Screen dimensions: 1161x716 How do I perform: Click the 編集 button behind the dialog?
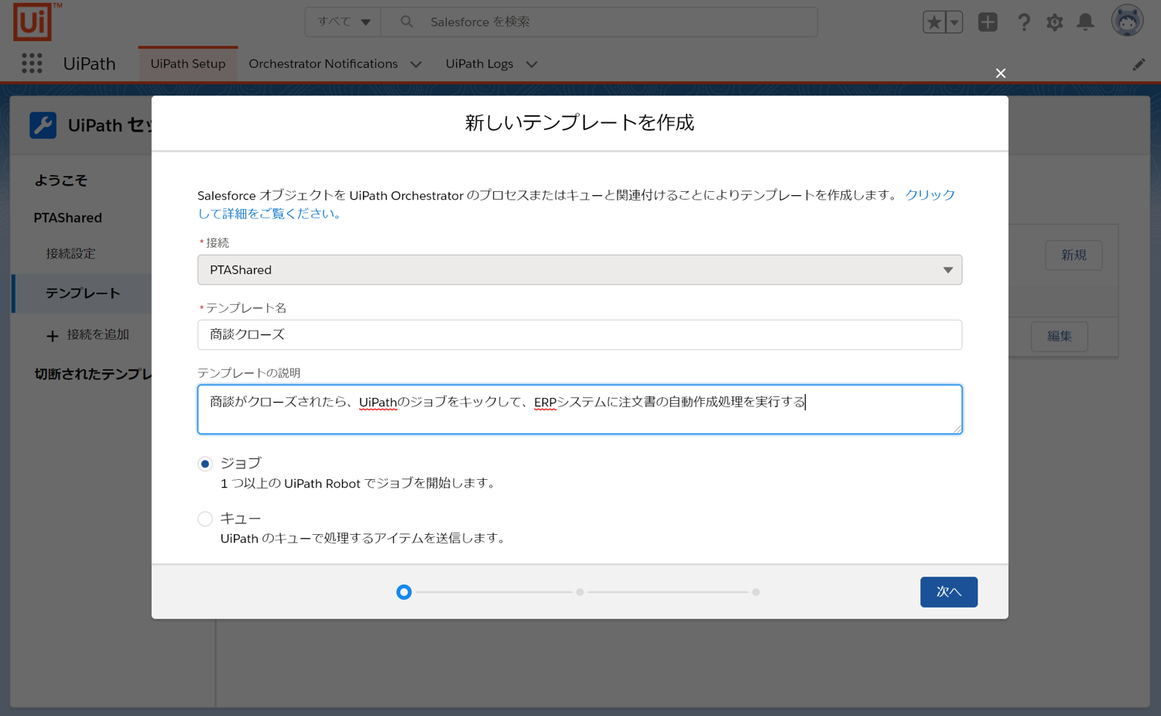1060,336
